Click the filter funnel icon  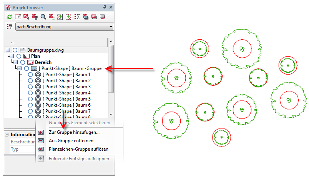pyautogui.click(x=10, y=27)
